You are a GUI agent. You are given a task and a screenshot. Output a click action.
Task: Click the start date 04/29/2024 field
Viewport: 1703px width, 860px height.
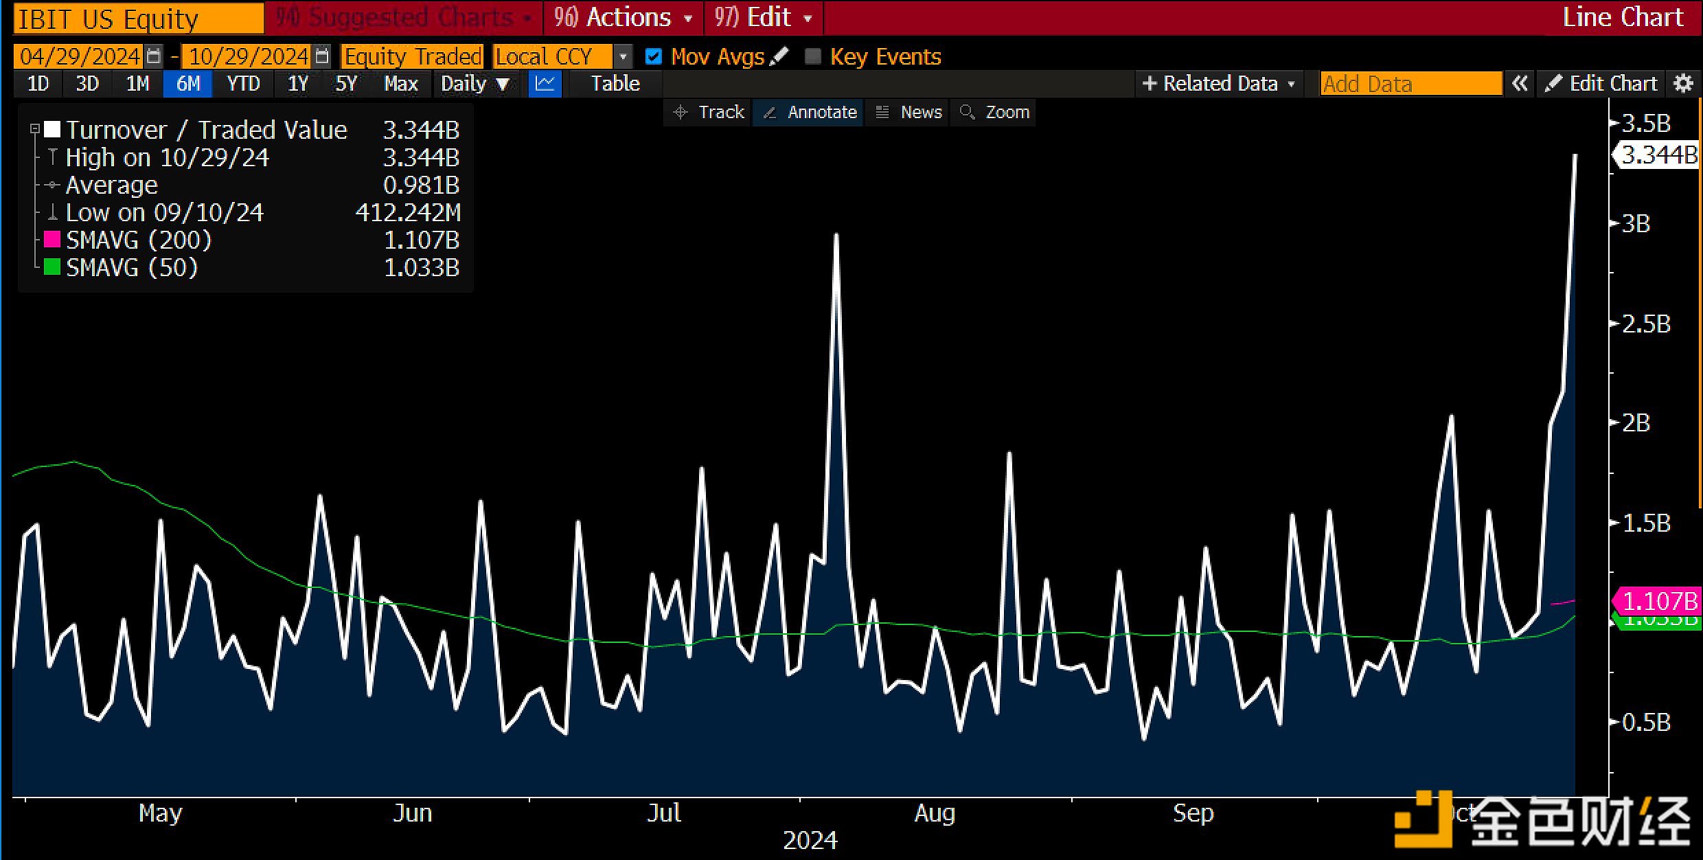tap(79, 56)
